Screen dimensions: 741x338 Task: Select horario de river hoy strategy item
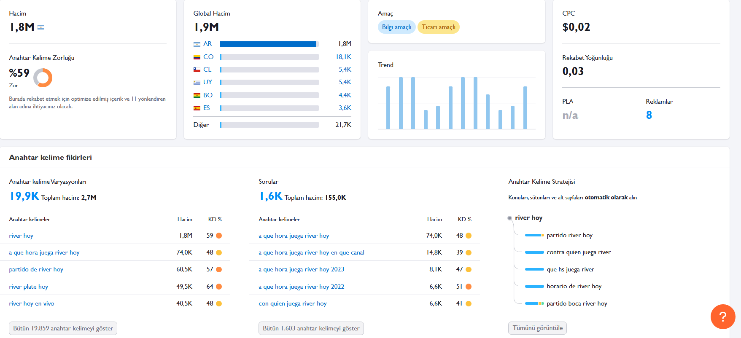pos(574,286)
